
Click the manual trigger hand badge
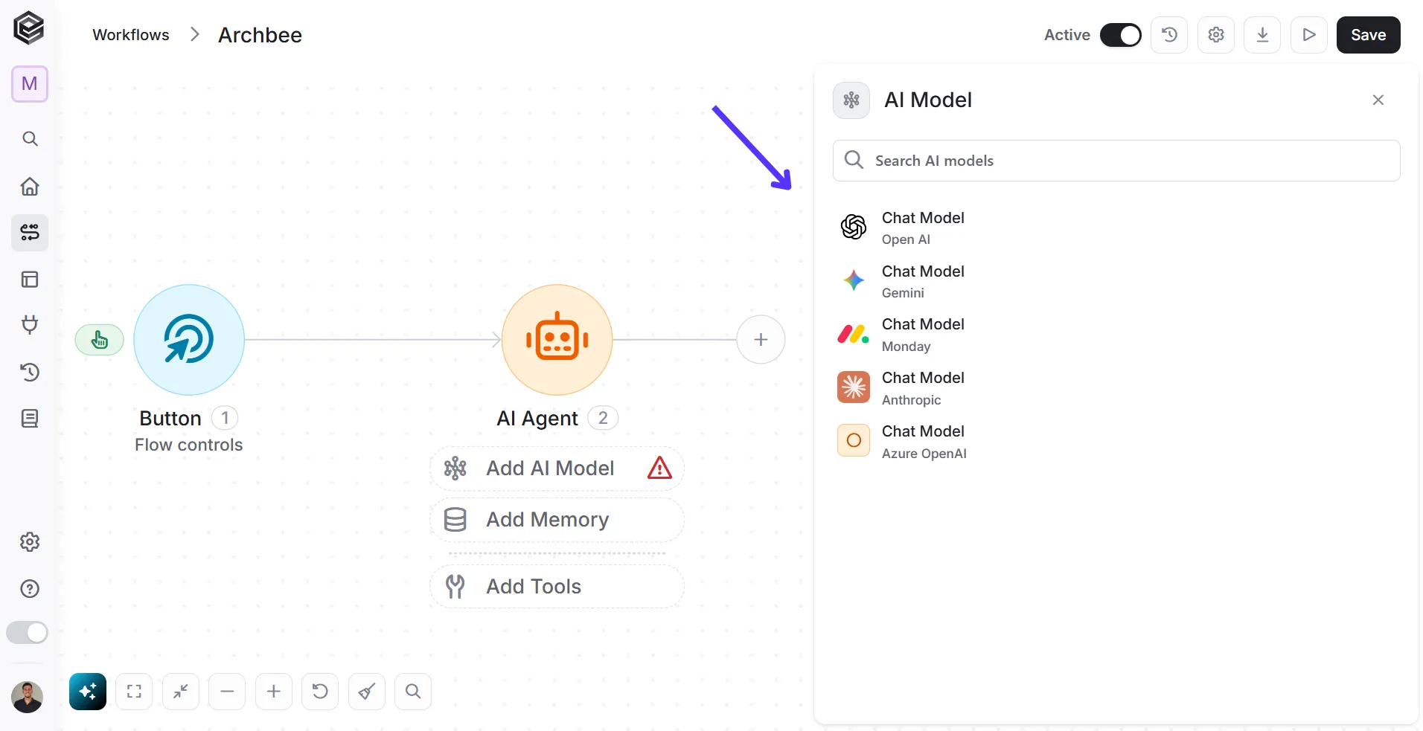tap(99, 340)
